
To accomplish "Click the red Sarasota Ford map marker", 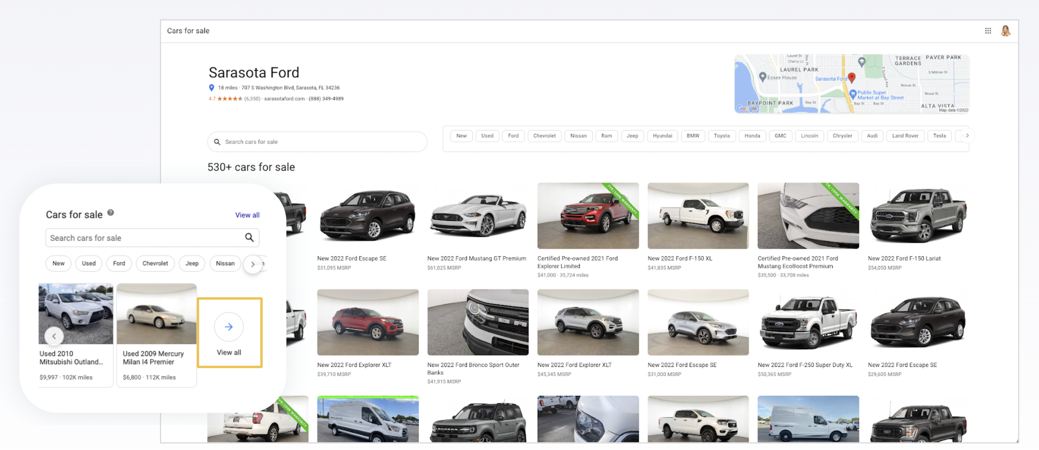I will pyautogui.click(x=851, y=78).
